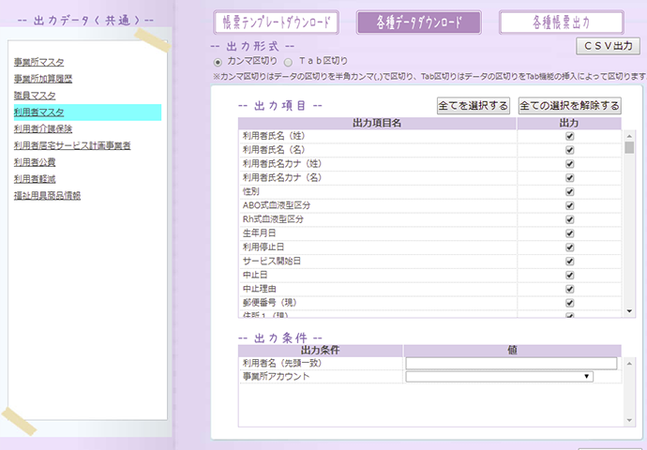Open the 各種帳票出力 tab
Viewport: 647px width, 450px height.
tap(561, 22)
